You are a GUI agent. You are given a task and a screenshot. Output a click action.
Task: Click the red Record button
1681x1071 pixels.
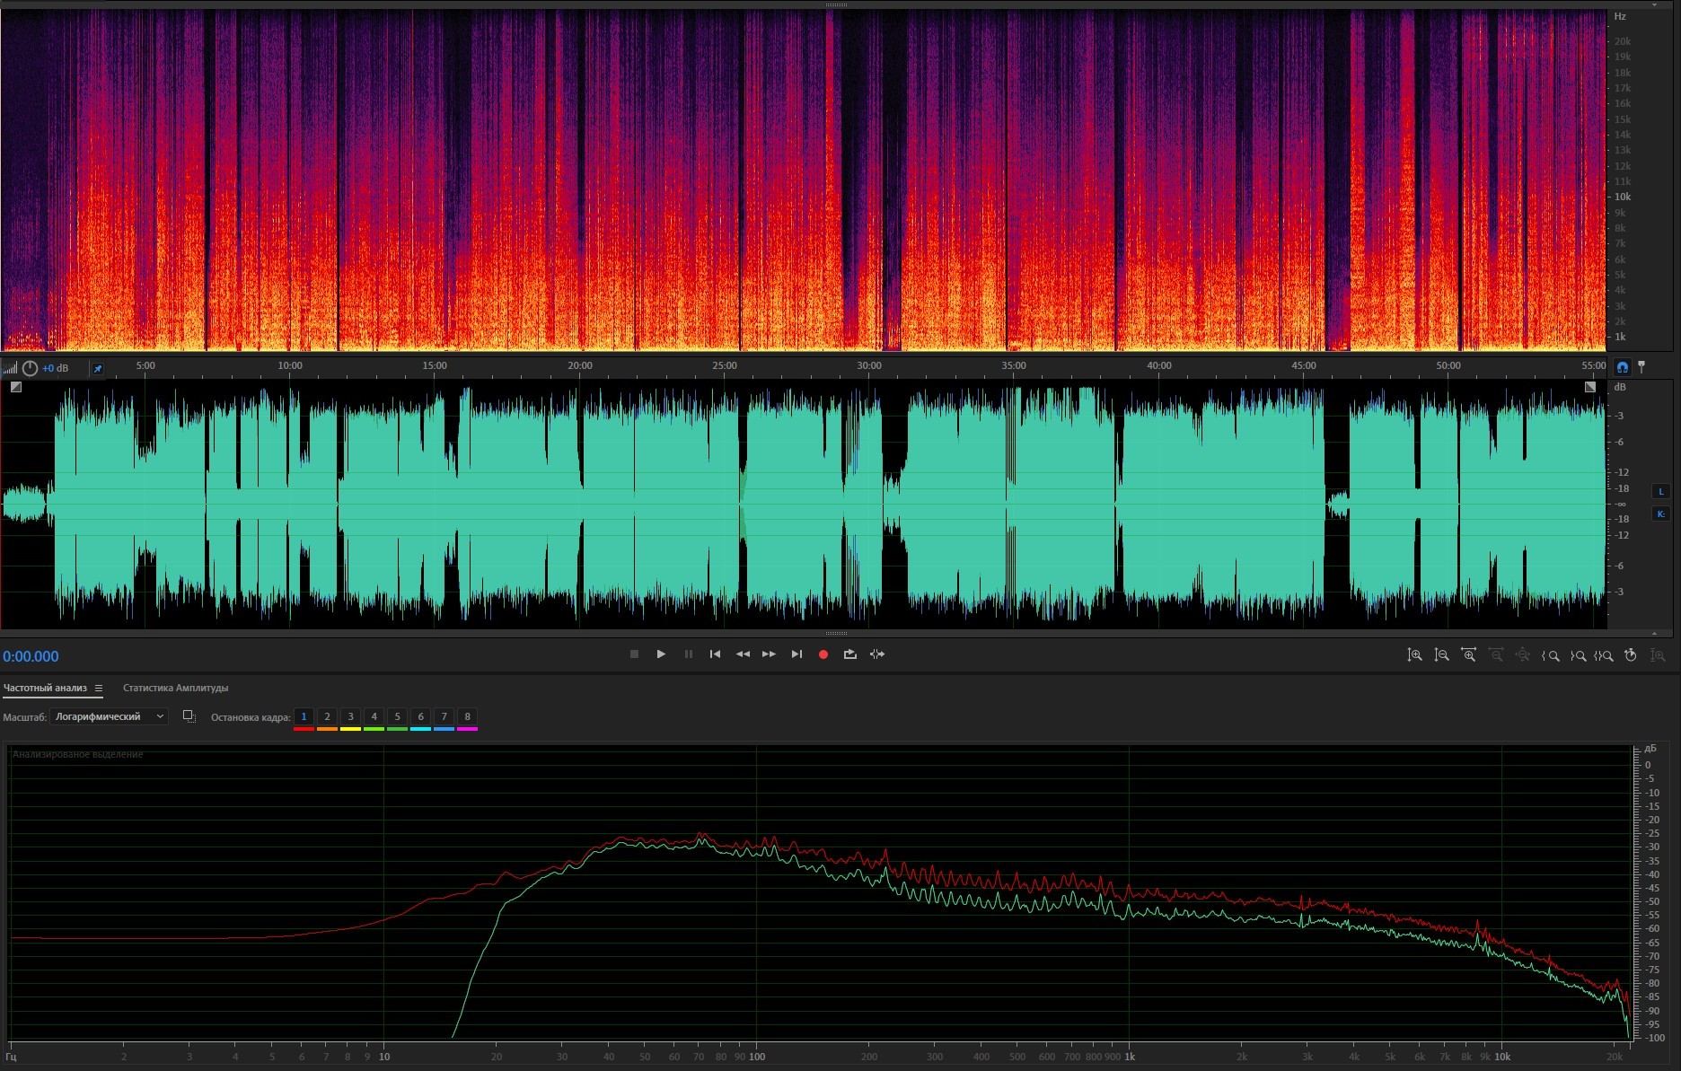(823, 654)
